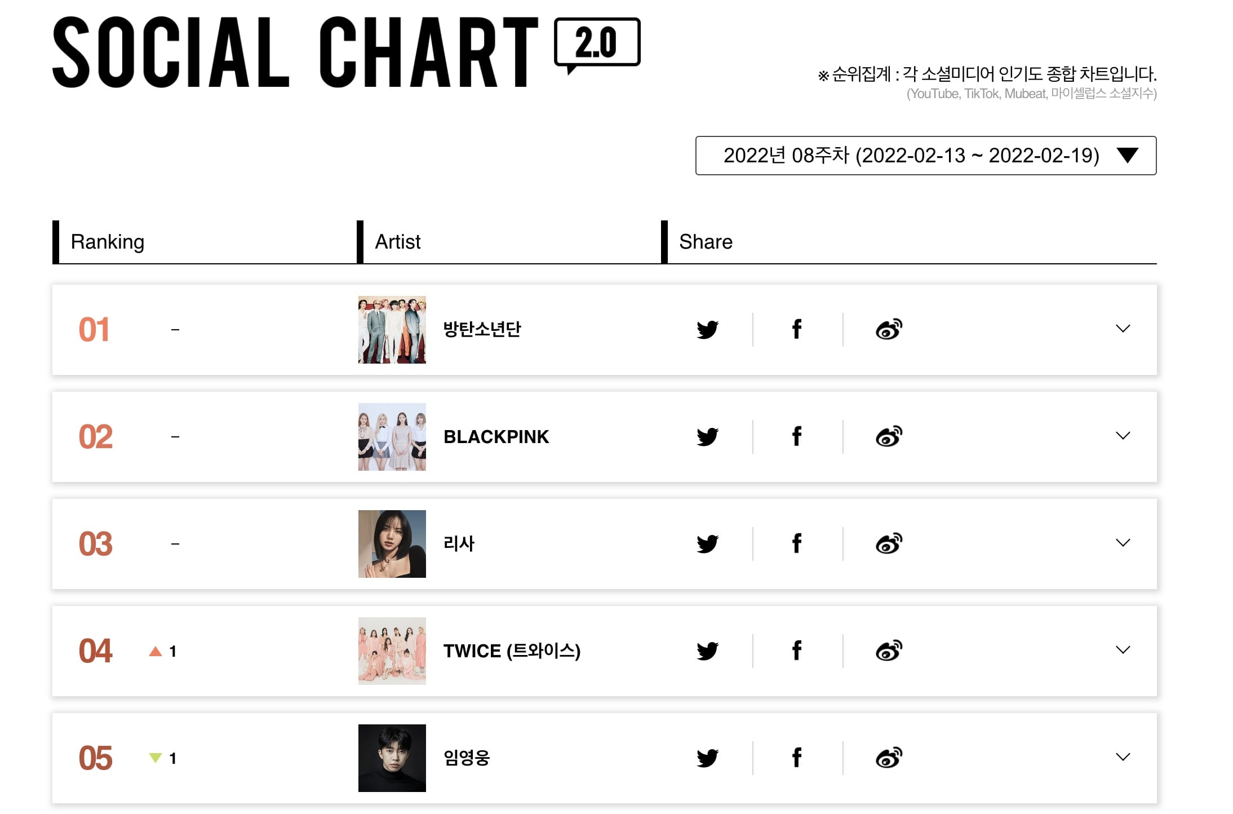The width and height of the screenshot is (1233, 814).
Task: Share 방탄소년단 on Weibo
Action: coord(889,329)
